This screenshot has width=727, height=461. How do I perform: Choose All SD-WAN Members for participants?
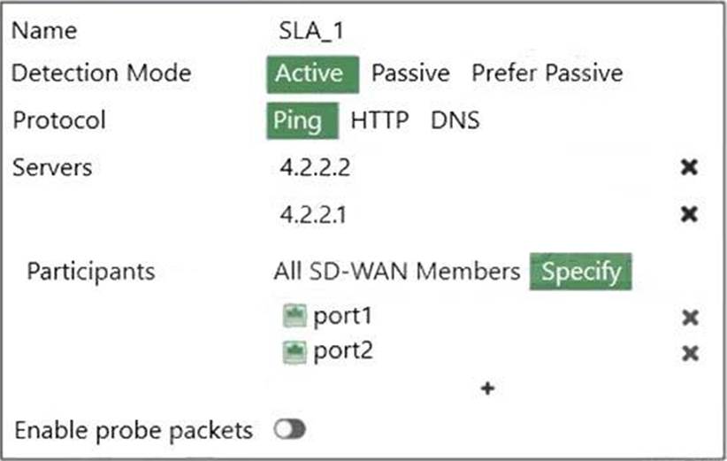pos(397,271)
